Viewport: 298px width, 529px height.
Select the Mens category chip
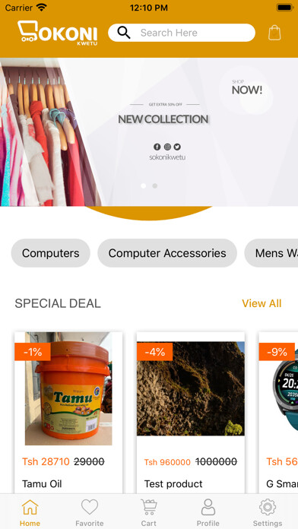point(271,253)
